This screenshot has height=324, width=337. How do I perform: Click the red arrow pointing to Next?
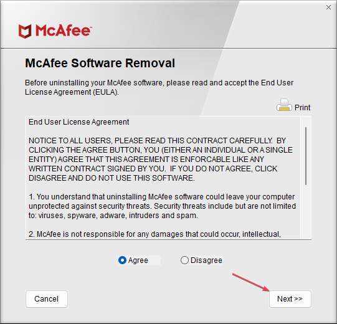tap(251, 282)
